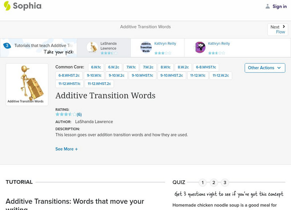Expand description with See More +
291x210 pixels.
[x=67, y=149]
